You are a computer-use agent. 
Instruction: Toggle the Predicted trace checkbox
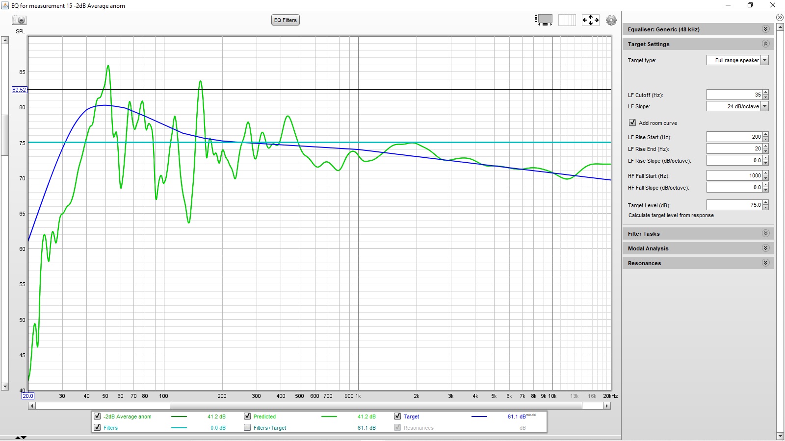[247, 416]
